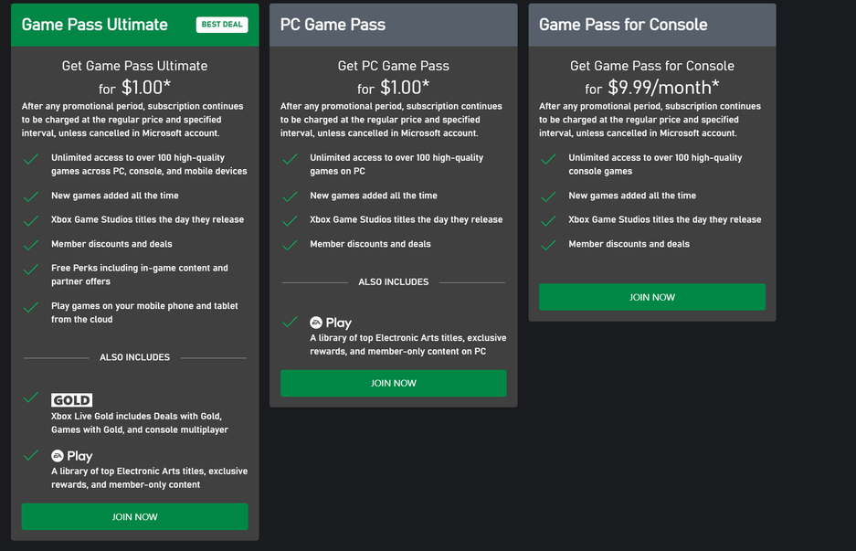This screenshot has height=551, width=856.
Task: Select the PC Game Pass header
Action: 333,25
